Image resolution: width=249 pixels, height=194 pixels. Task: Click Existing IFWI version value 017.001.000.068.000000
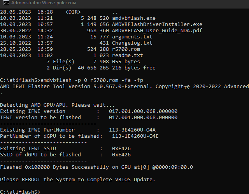pos(143,111)
